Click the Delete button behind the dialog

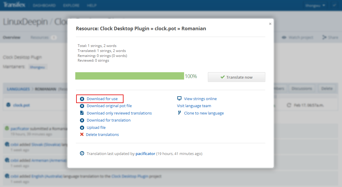pyautogui.click(x=327, y=88)
